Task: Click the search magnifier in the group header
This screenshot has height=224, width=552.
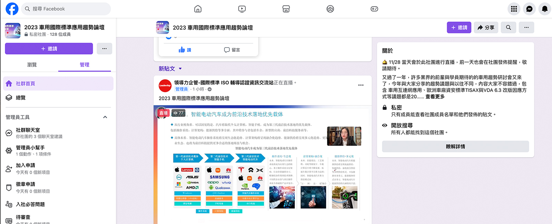Action: pos(508,28)
